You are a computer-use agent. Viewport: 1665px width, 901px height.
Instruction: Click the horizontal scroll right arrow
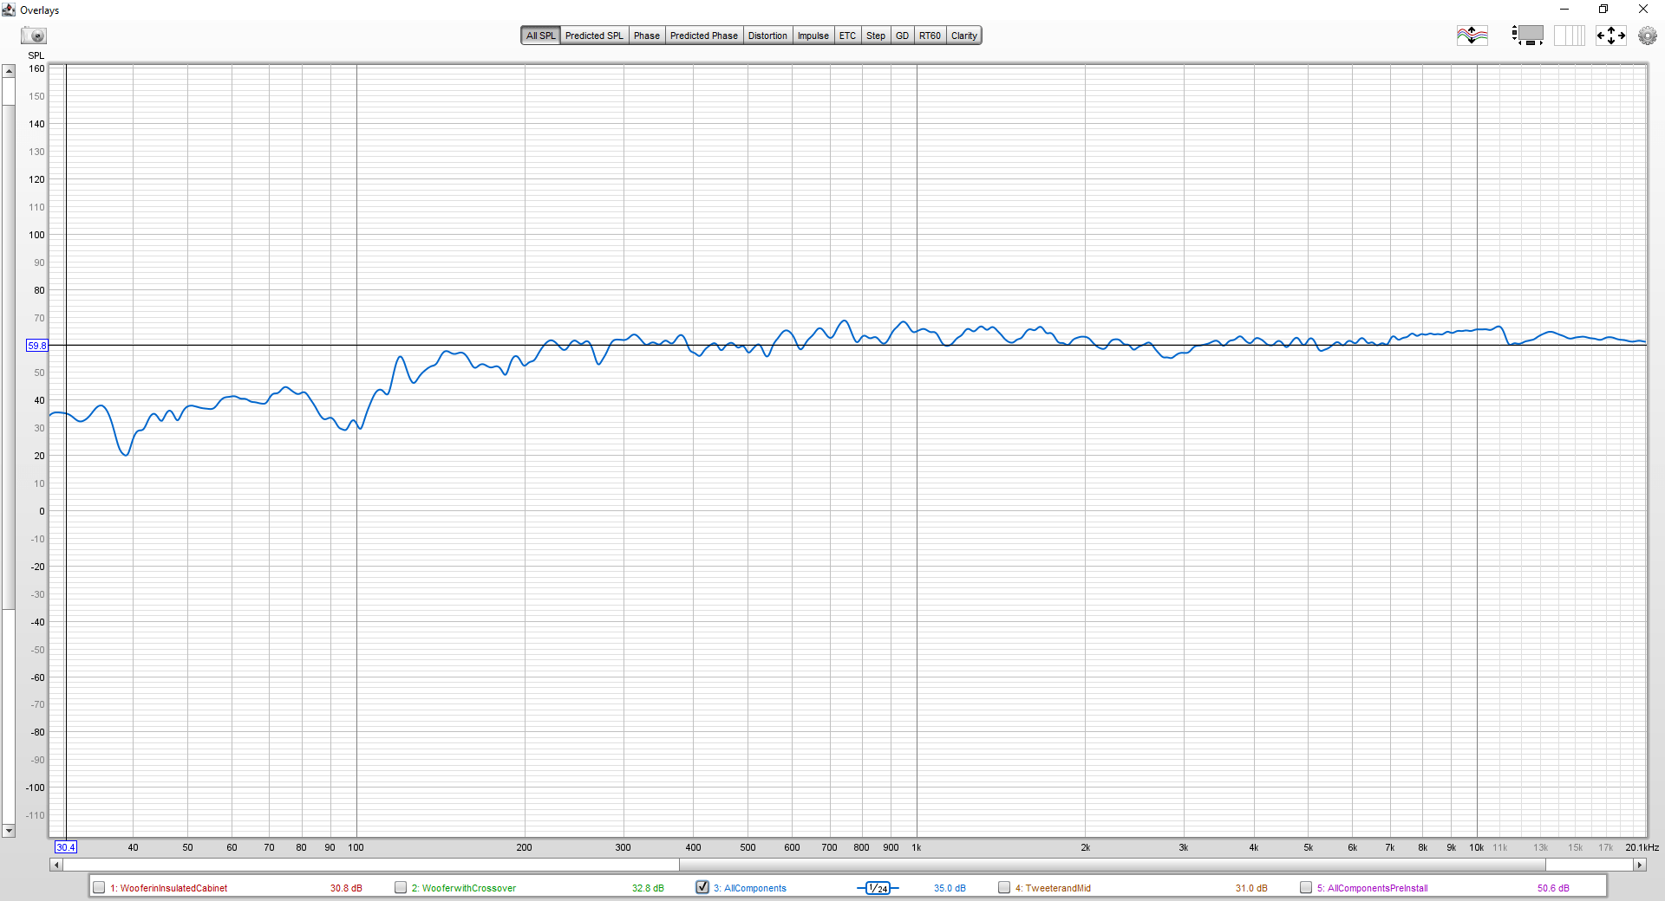point(1639,865)
